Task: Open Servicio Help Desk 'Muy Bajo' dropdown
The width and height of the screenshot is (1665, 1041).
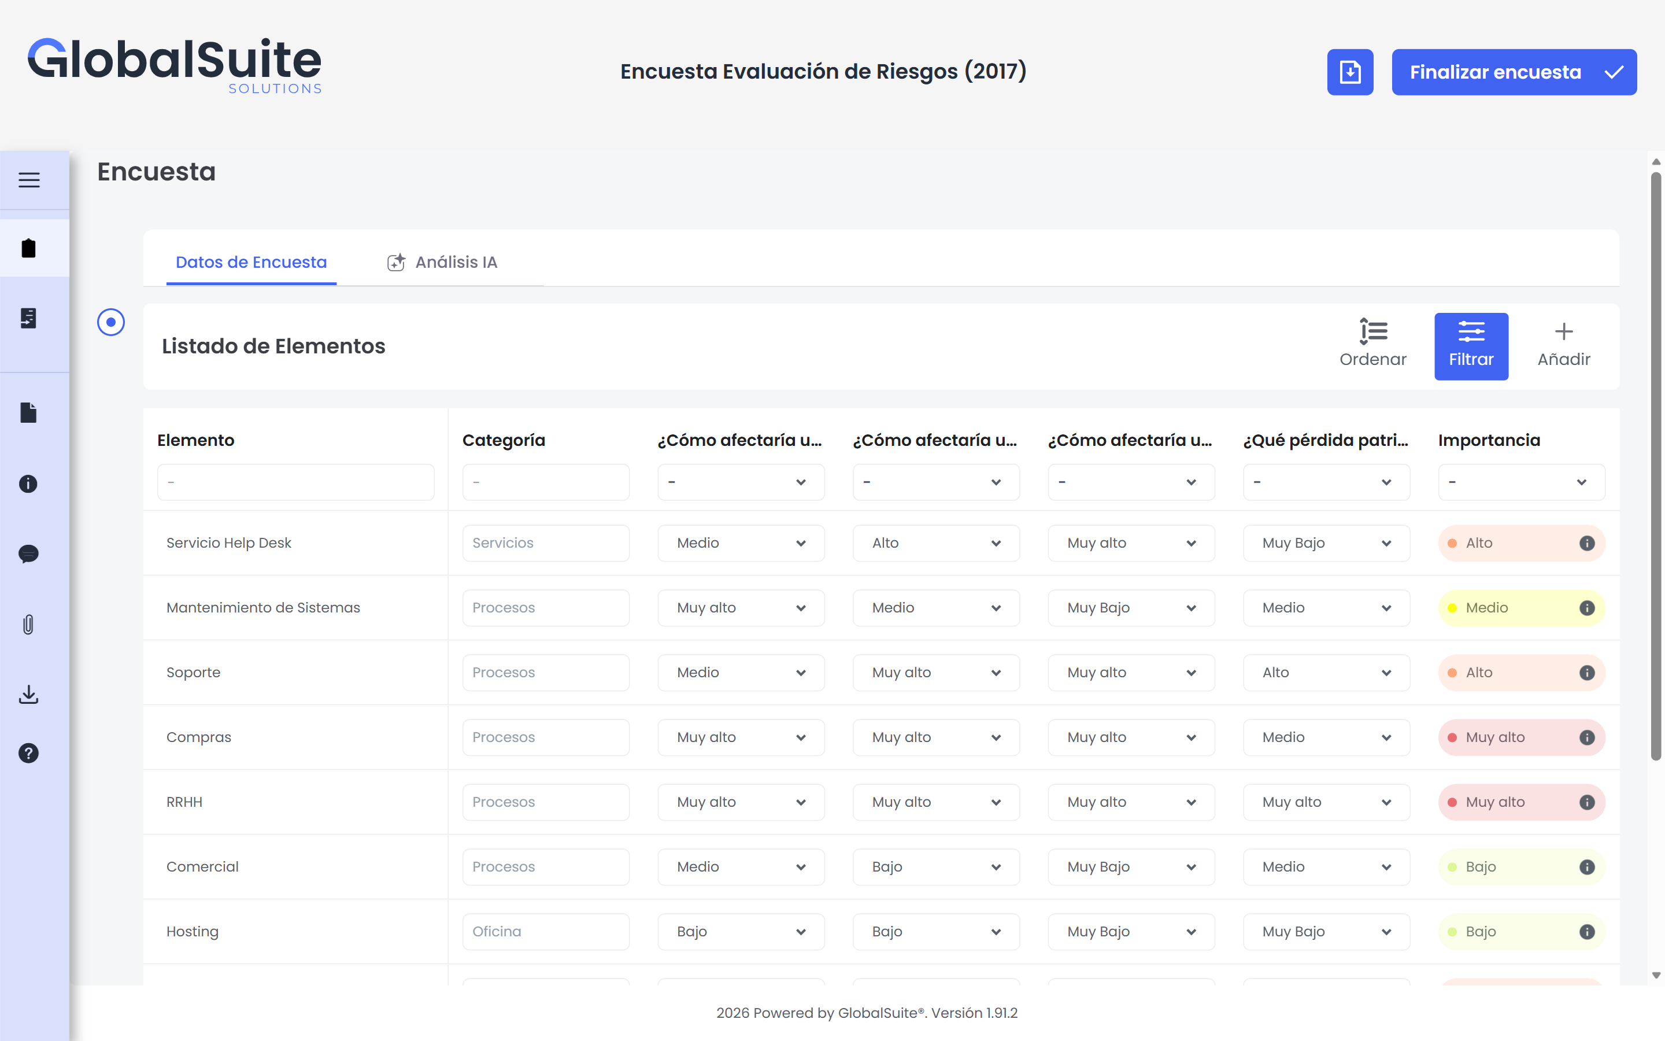Action: 1326,543
